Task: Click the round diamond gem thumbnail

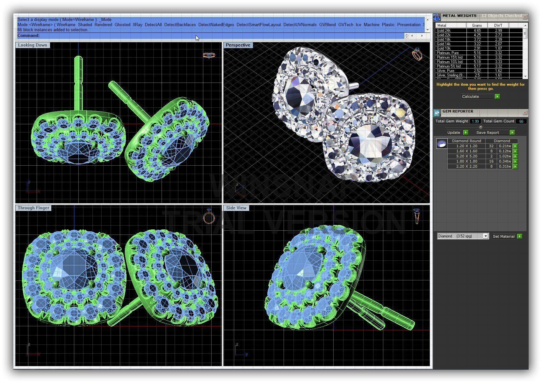Action: coord(441,144)
